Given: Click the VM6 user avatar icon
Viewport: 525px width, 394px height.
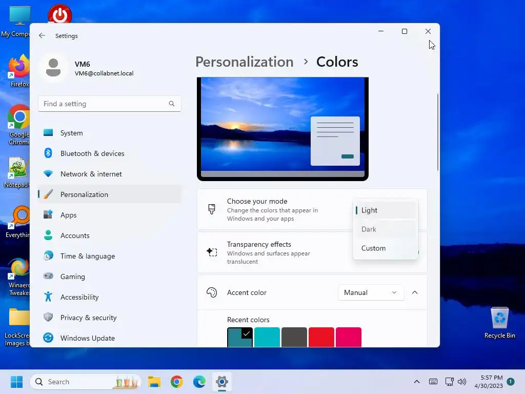Looking at the screenshot, I should click(53, 68).
